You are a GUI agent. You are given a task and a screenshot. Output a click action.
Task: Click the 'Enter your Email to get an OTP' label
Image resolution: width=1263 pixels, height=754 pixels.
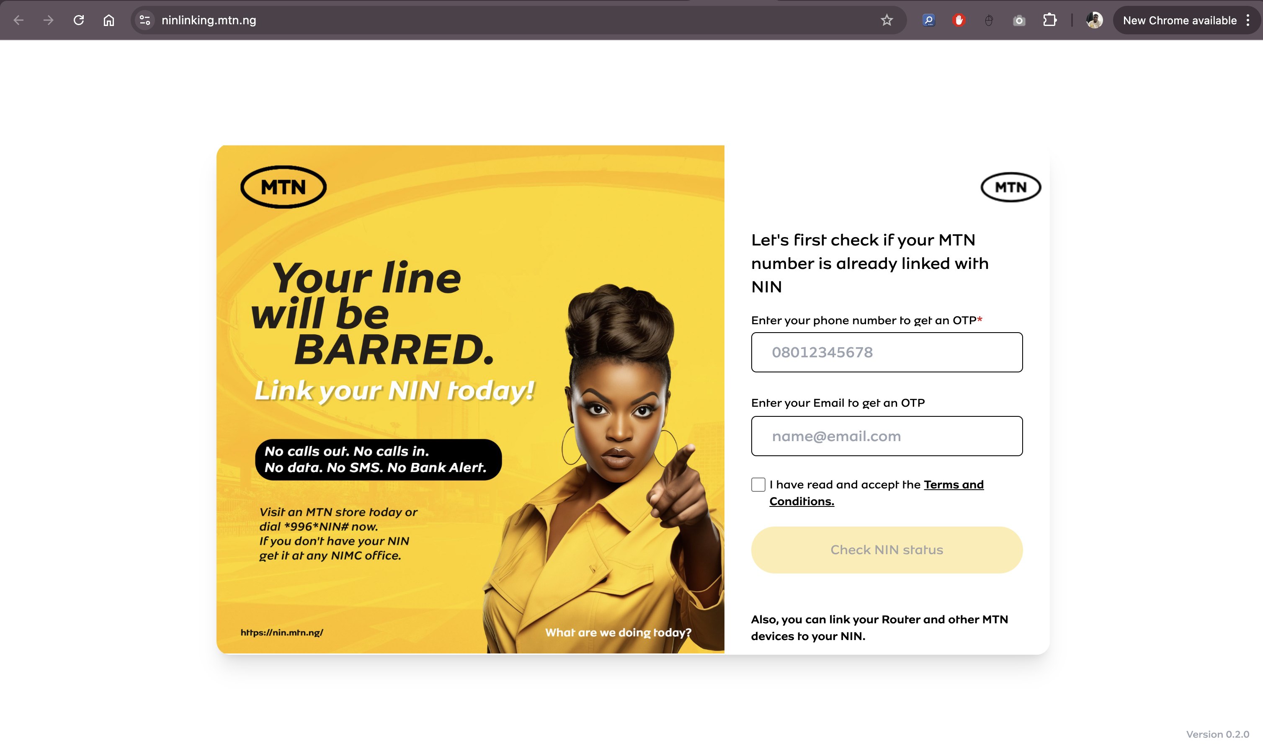click(838, 403)
